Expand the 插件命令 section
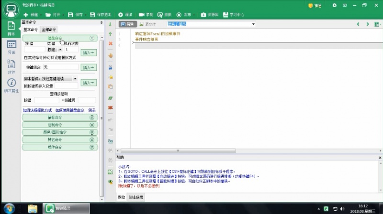Viewport: 383px width, 214px height. pos(92,147)
